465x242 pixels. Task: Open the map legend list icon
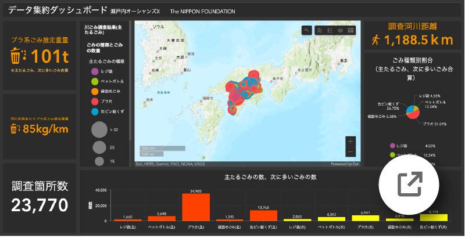(330, 30)
